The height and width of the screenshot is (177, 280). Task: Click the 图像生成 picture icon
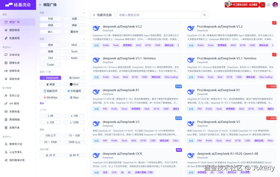click(x=6, y=63)
